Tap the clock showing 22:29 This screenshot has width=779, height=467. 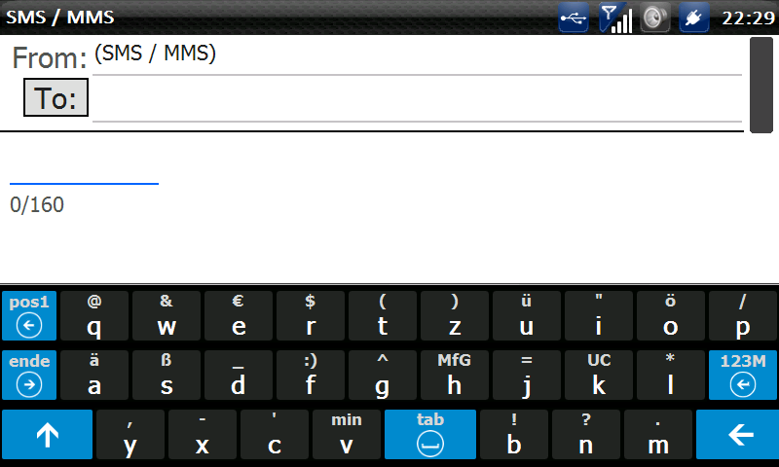coord(748,18)
